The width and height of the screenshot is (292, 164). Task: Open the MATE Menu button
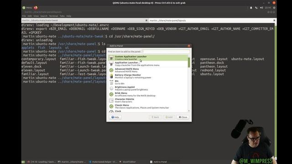pos(27,8)
